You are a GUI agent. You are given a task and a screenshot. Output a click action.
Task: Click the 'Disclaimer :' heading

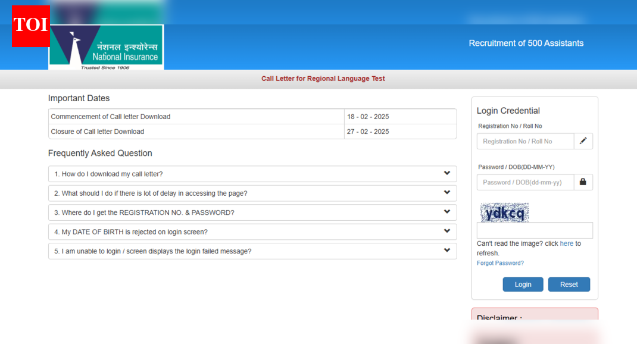pyautogui.click(x=499, y=317)
